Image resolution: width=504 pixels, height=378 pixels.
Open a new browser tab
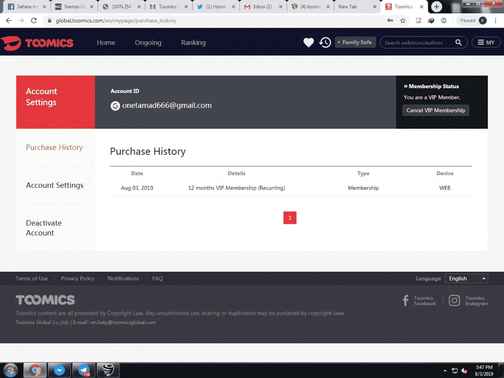(437, 6)
